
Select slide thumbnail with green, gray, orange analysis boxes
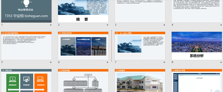pyautogui.click(x=26, y=81)
